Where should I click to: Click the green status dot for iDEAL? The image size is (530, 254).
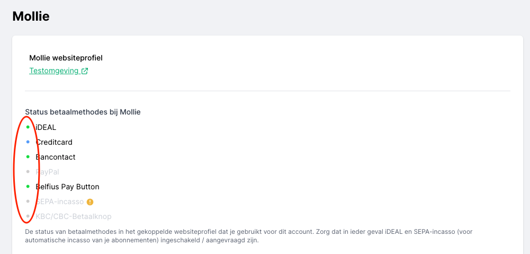pyautogui.click(x=28, y=127)
